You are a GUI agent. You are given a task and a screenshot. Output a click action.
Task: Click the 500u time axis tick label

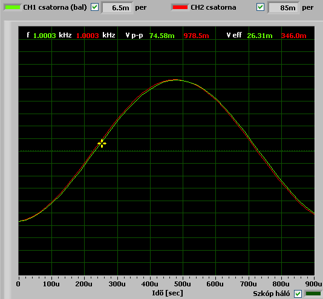[182, 284]
